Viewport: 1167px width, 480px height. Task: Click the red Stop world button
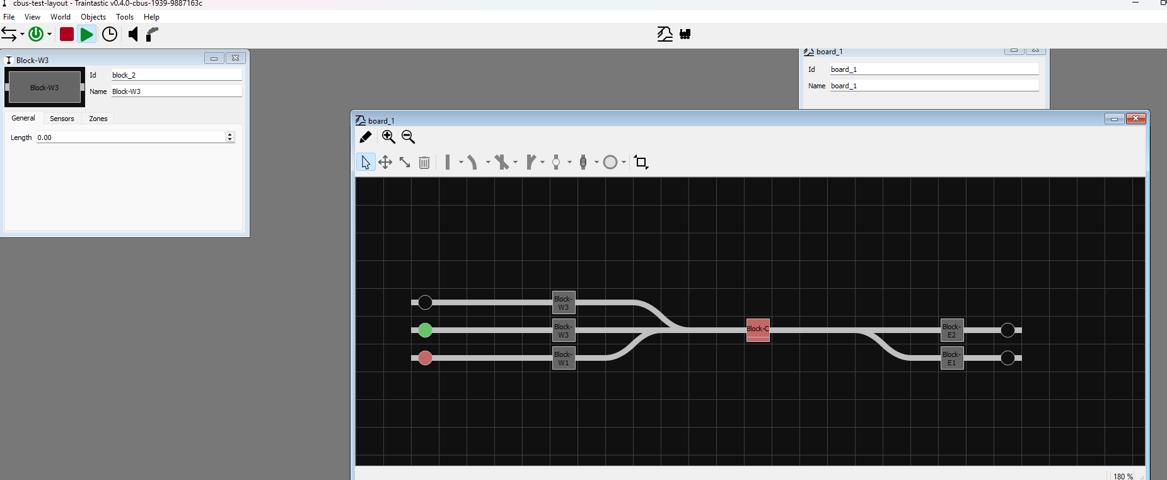[x=67, y=34]
